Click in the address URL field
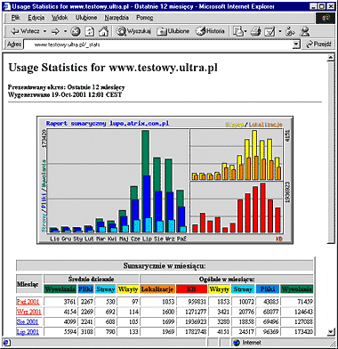 click(x=158, y=45)
